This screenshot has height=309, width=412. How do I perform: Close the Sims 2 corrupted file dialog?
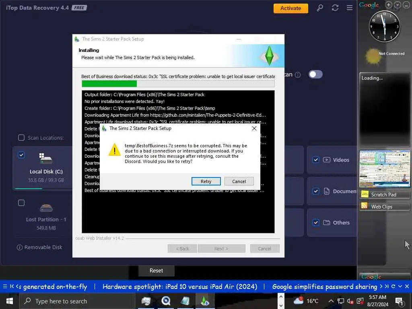(x=254, y=128)
